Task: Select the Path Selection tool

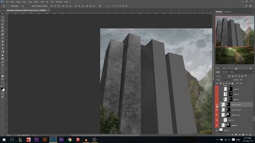Action: pos(2,69)
